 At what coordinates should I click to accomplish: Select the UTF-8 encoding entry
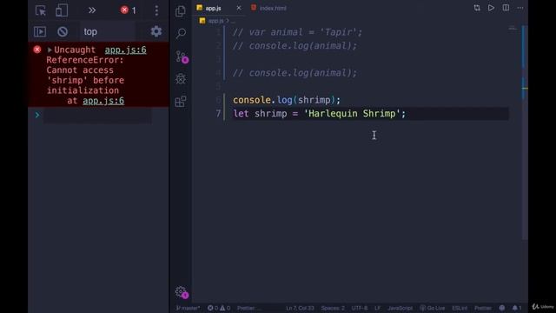coord(360,308)
